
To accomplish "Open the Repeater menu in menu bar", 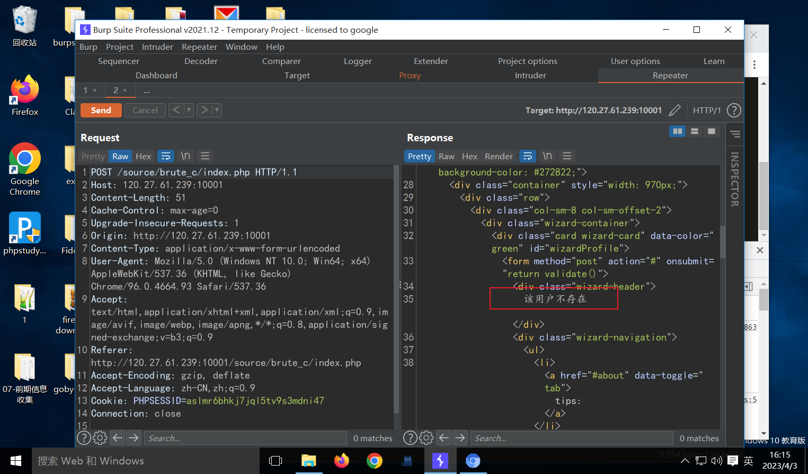I will pos(200,47).
